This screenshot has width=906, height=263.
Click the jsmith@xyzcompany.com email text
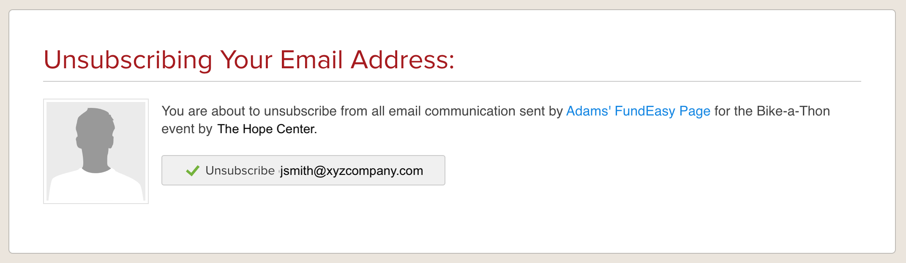[x=352, y=171]
